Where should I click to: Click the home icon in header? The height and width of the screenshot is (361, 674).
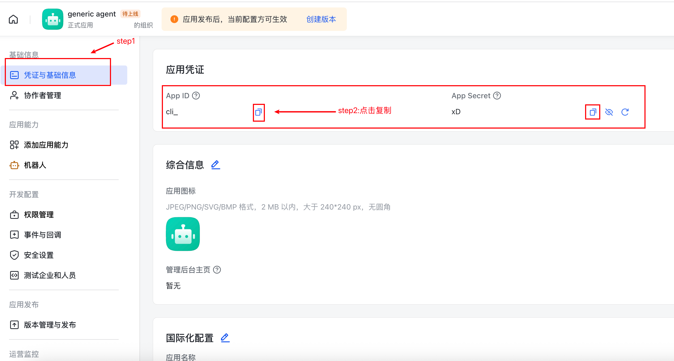(13, 19)
